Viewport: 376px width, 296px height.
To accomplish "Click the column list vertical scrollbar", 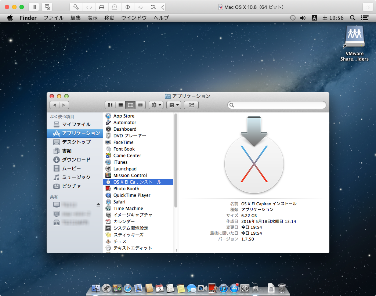I will tap(176, 161).
